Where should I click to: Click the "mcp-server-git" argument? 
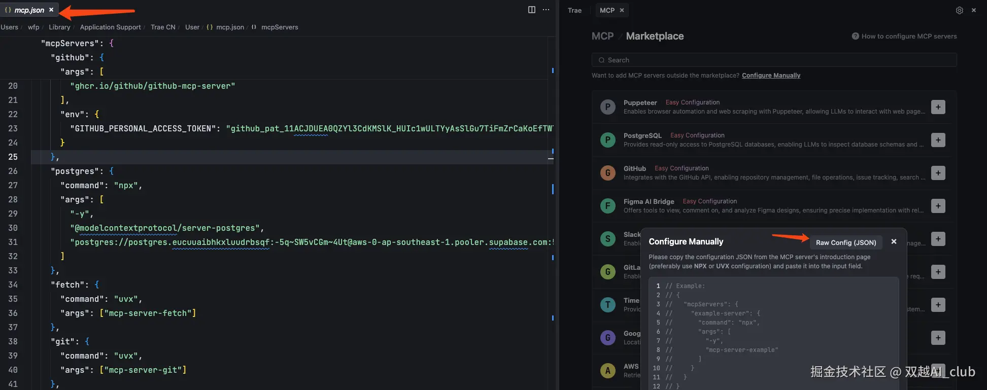pos(143,370)
